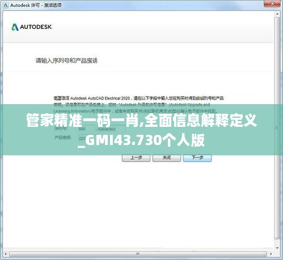Image resolution: width=283 pixels, height=260 pixels.
Task: Click the horizontal scrollbar left arrow
Action: tap(6, 254)
